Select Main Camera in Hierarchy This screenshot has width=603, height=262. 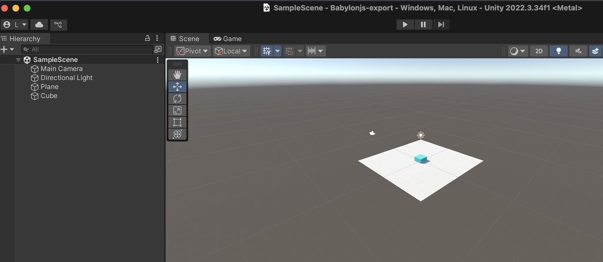(61, 69)
